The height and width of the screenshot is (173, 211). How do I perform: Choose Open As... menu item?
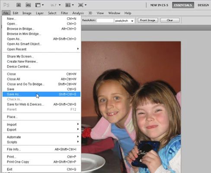[x=42, y=39]
